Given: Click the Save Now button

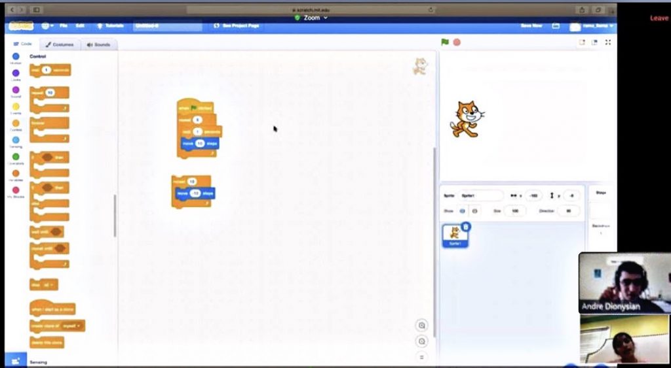Looking at the screenshot, I should (x=531, y=25).
